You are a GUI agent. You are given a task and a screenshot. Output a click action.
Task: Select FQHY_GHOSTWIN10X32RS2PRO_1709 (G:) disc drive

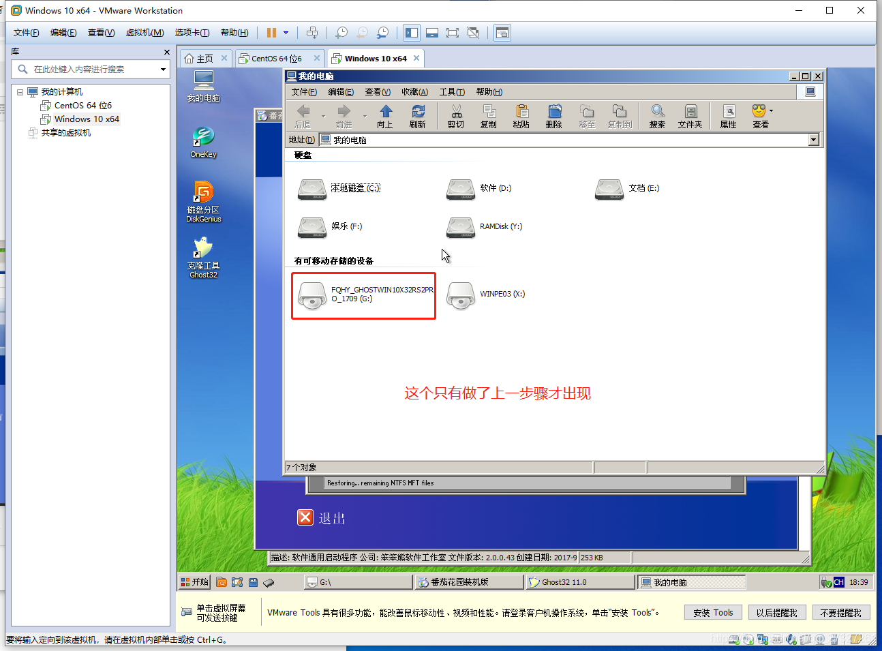pyautogui.click(x=365, y=295)
